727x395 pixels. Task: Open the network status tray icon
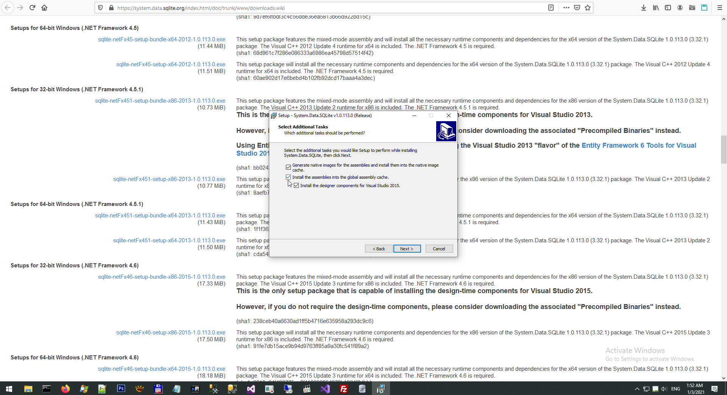point(646,389)
